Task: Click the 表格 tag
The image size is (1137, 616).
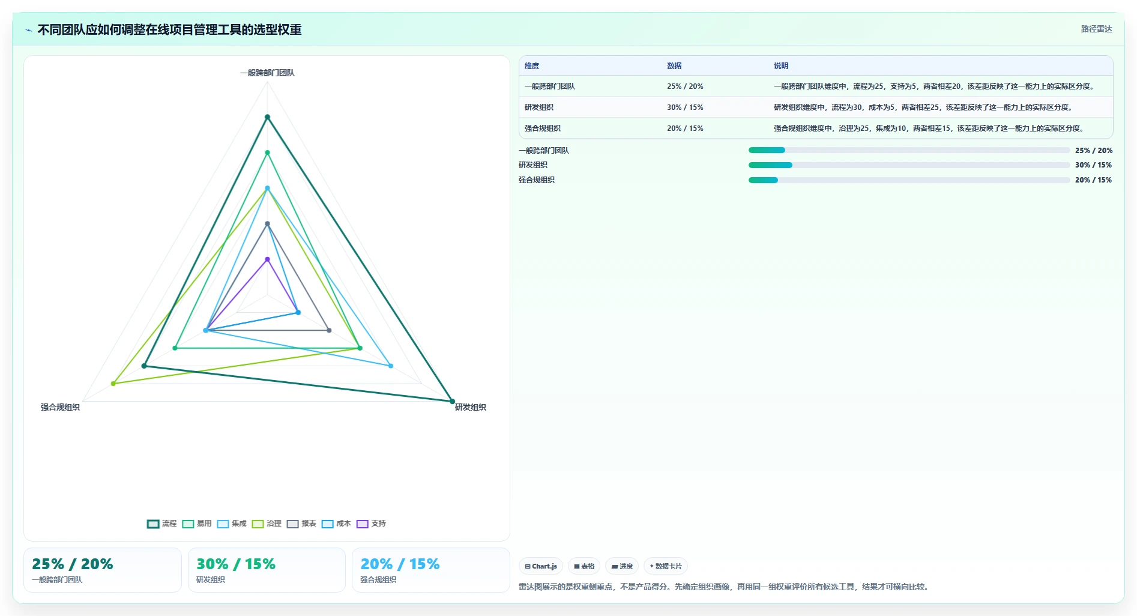Action: pyautogui.click(x=584, y=566)
